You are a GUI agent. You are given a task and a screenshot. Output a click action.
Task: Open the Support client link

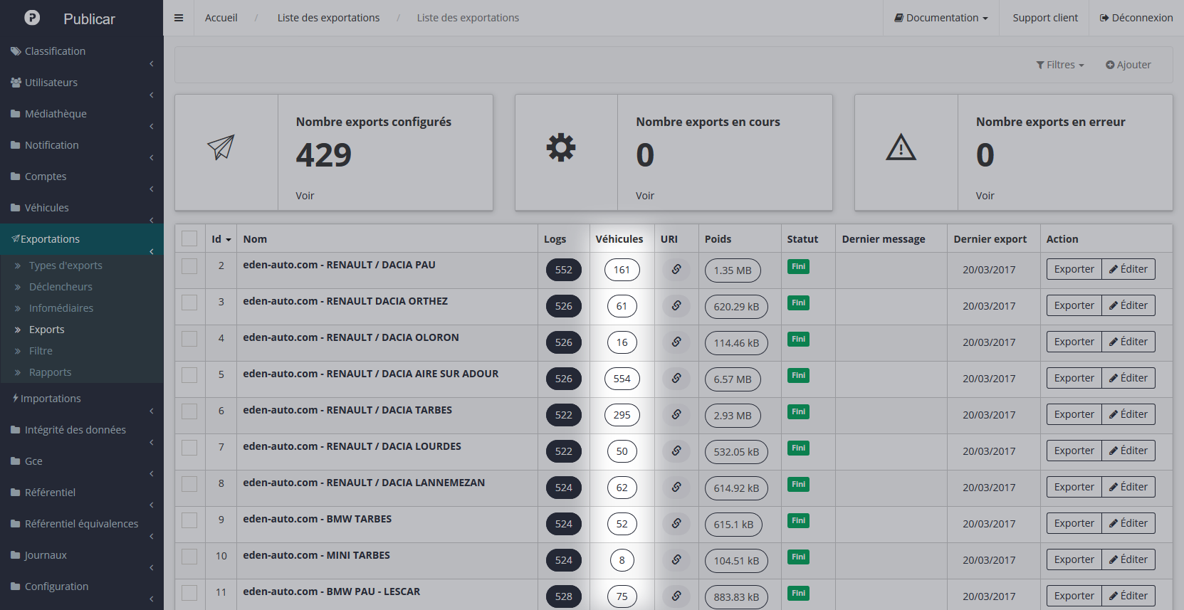point(1045,18)
